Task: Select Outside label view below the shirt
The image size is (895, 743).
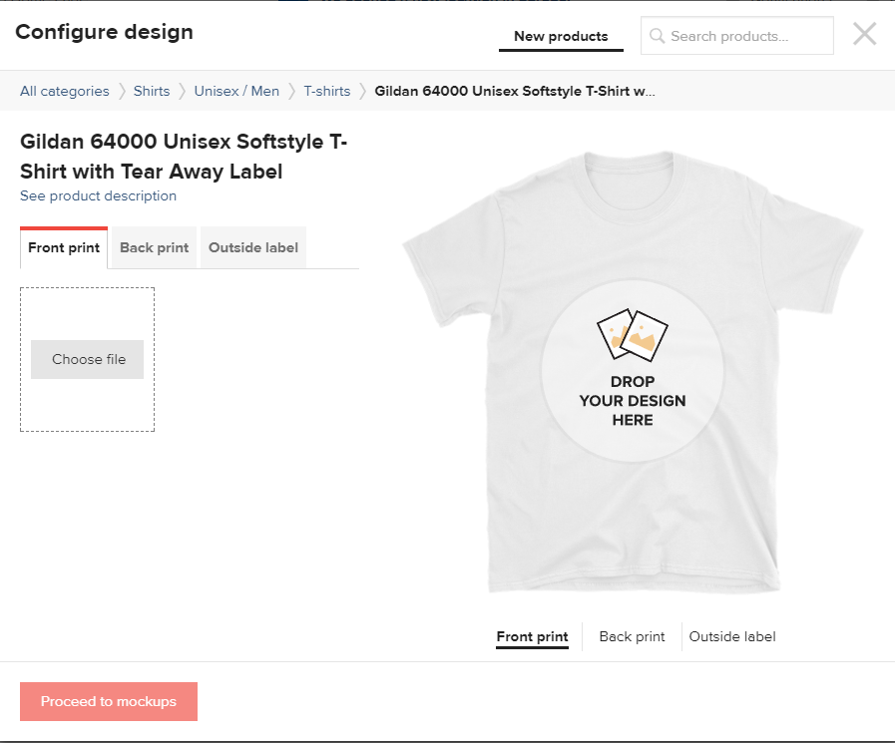Action: pyautogui.click(x=732, y=637)
